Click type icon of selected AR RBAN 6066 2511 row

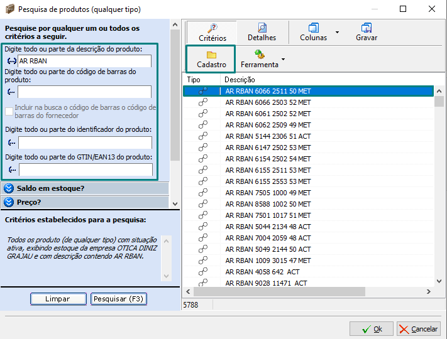[202, 91]
